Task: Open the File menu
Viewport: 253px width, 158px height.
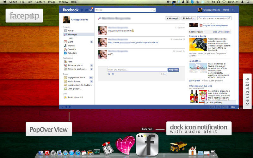Action: point(22,2)
